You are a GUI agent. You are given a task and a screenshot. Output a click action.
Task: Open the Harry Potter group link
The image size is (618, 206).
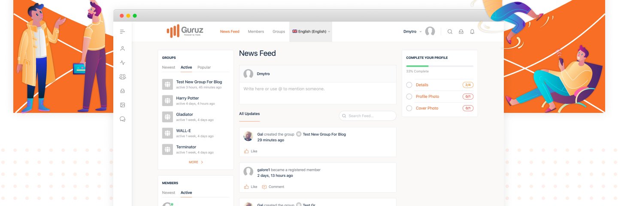click(x=188, y=98)
